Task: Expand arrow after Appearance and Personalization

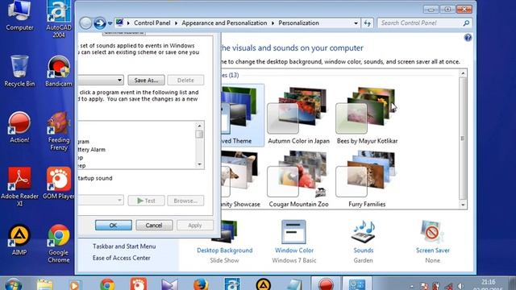Action: click(x=273, y=23)
